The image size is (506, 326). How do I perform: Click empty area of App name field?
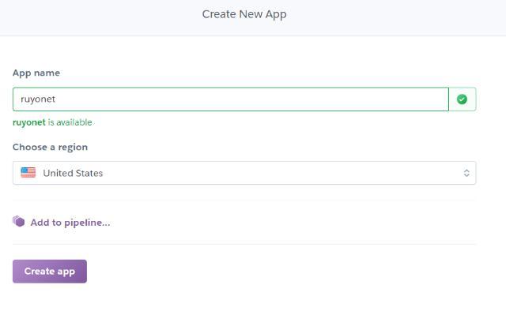[x=251, y=99]
